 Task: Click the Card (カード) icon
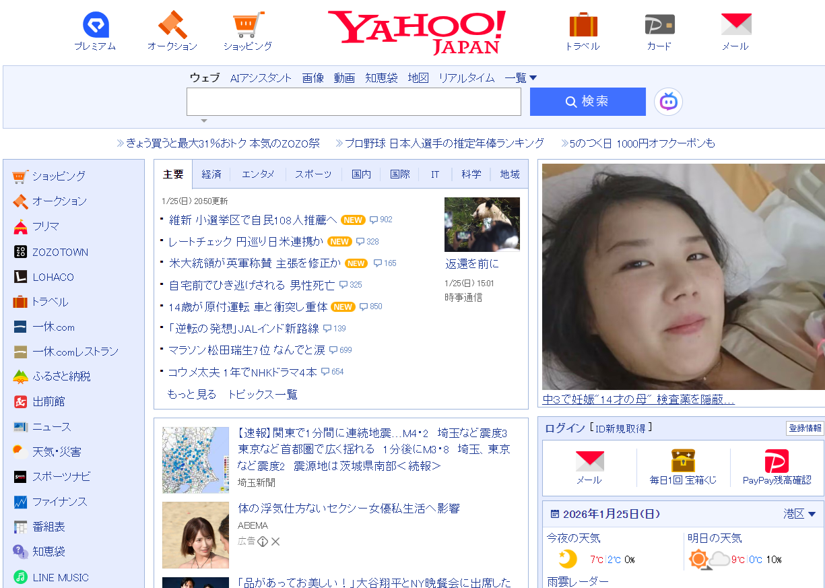pos(659,26)
